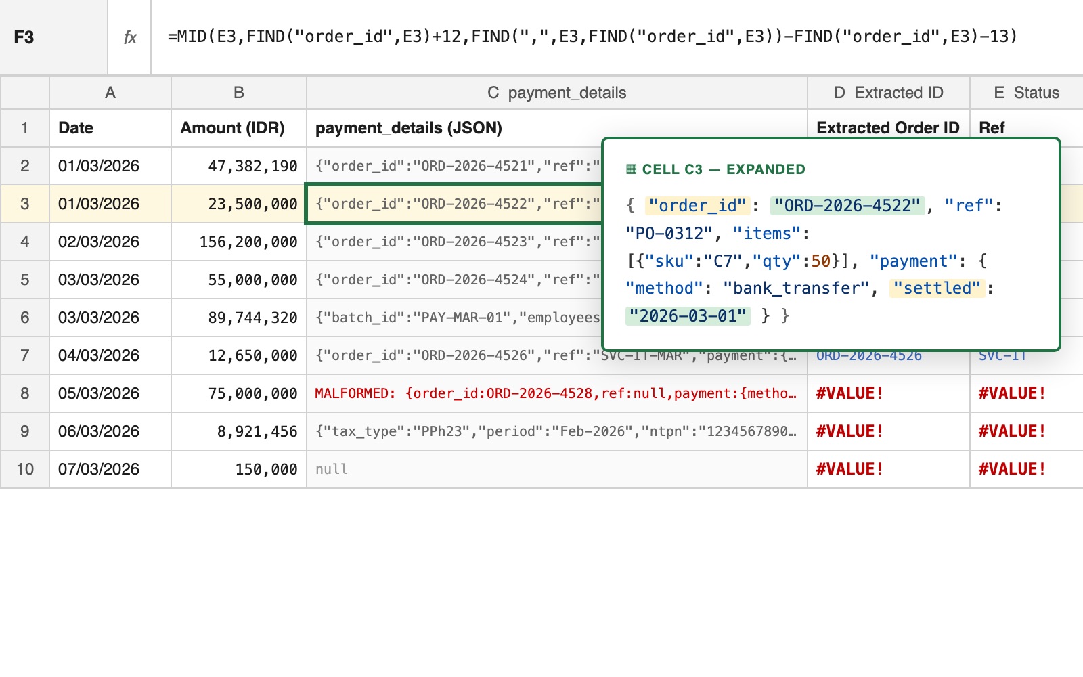This screenshot has height=677, width=1083.
Task: Click the highlighted settled key in the popup
Action: [936, 288]
